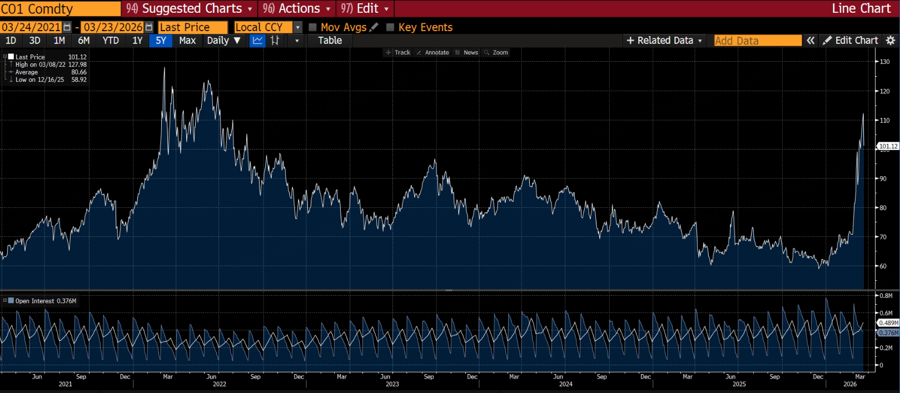Screen dimensions: 900x393
Task: Switch to Table view
Action: click(x=330, y=41)
